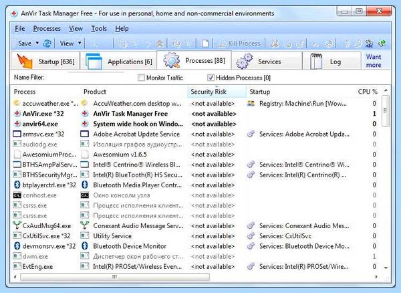Image resolution: width=401 pixels, height=293 pixels.
Task: Select the dwm.exe process row
Action: [196, 256]
